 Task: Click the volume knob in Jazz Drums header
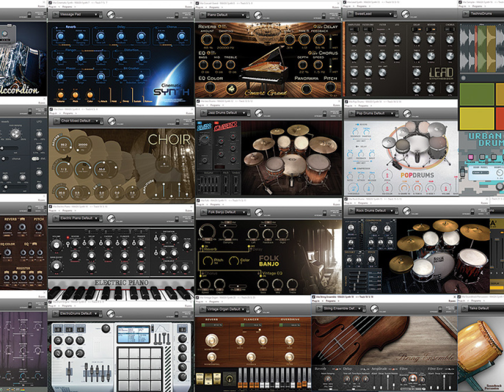pos(259,113)
